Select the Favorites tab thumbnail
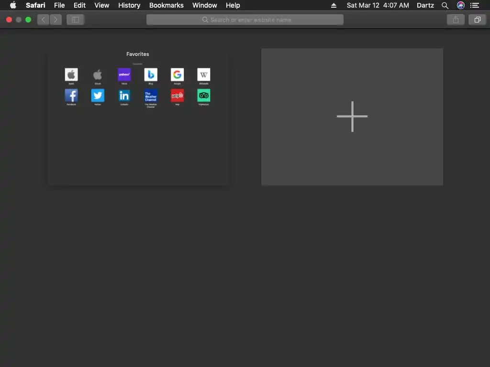This screenshot has width=490, height=367. (x=139, y=117)
